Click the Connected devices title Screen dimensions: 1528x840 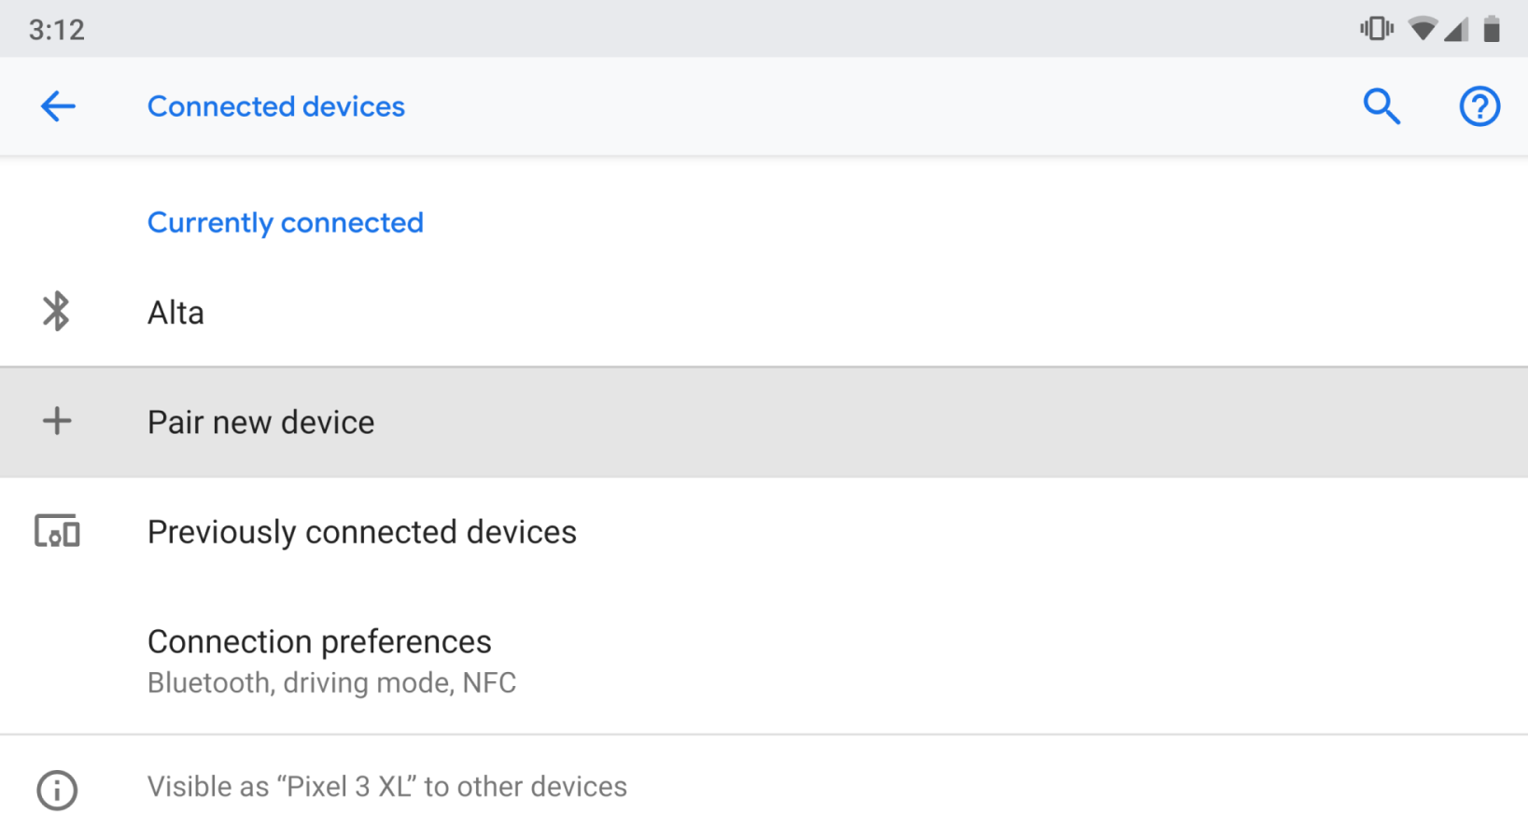coord(275,106)
